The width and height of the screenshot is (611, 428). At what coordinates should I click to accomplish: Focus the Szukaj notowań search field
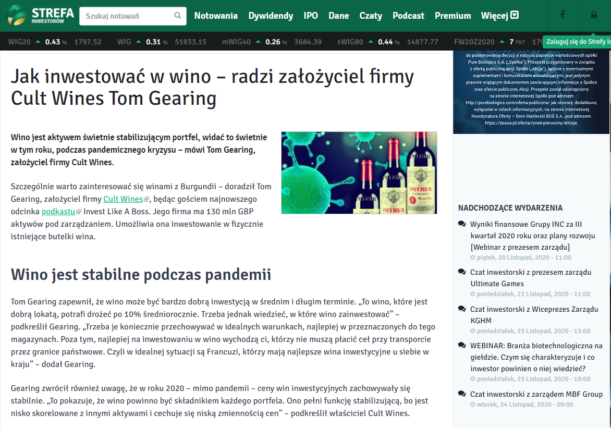(132, 16)
